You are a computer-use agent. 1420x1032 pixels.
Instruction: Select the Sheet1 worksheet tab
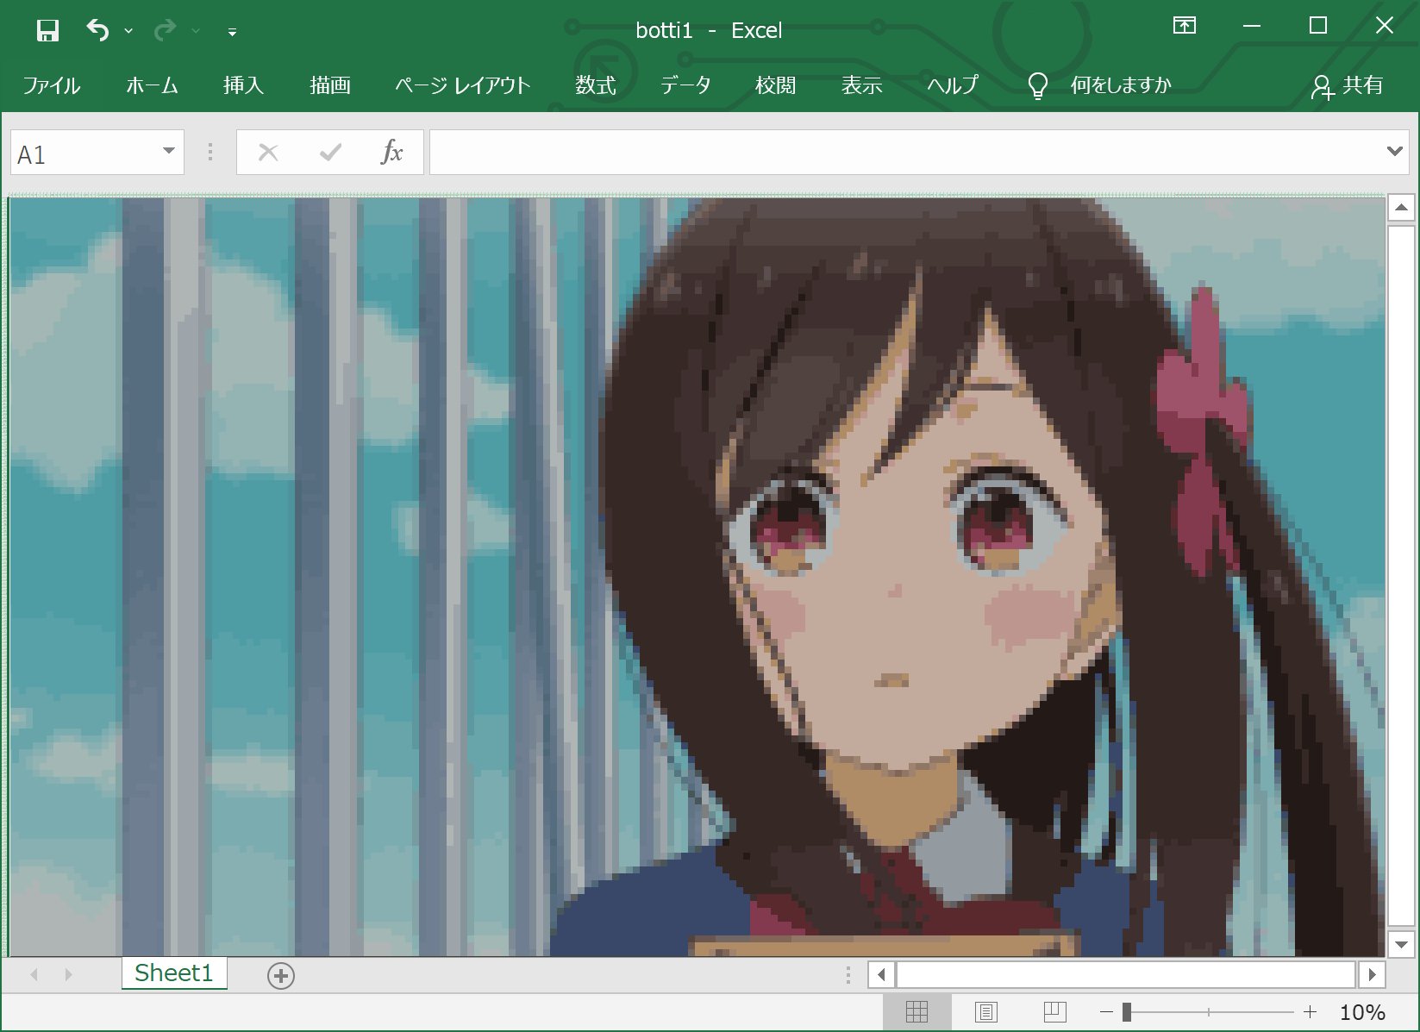pyautogui.click(x=174, y=973)
